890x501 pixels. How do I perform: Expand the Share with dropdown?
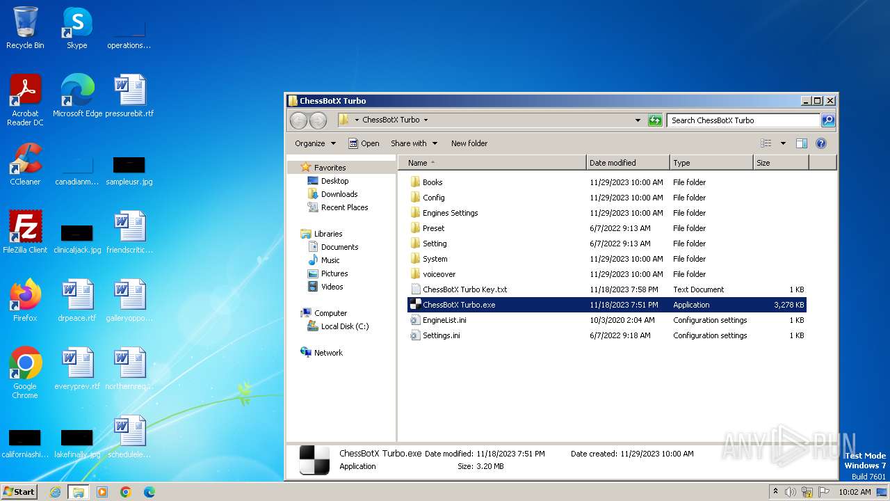(x=414, y=143)
